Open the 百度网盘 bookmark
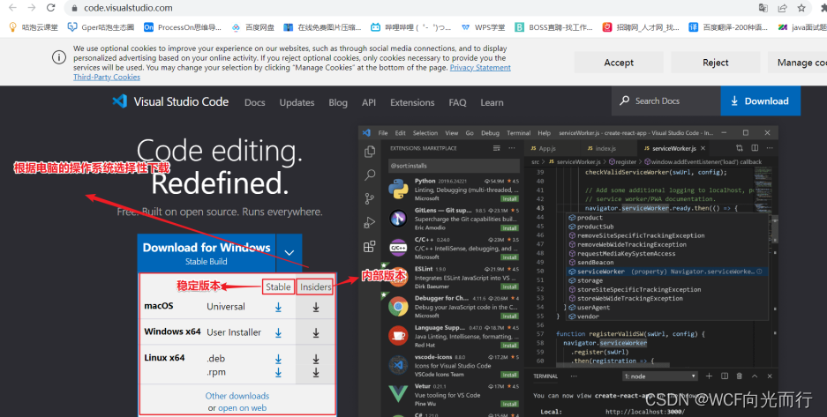827x417 pixels. click(x=253, y=27)
